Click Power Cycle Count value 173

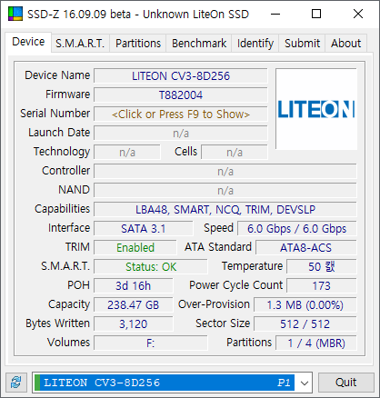pyautogui.click(x=322, y=286)
